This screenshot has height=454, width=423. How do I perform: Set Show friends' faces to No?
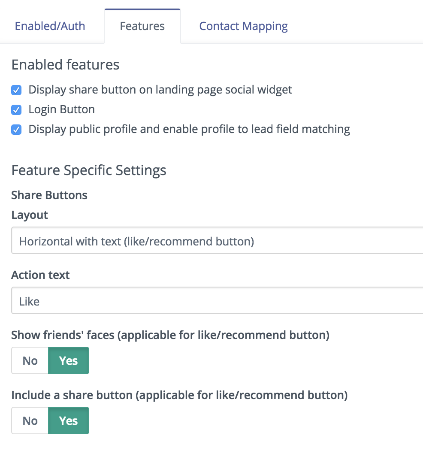pyautogui.click(x=30, y=360)
